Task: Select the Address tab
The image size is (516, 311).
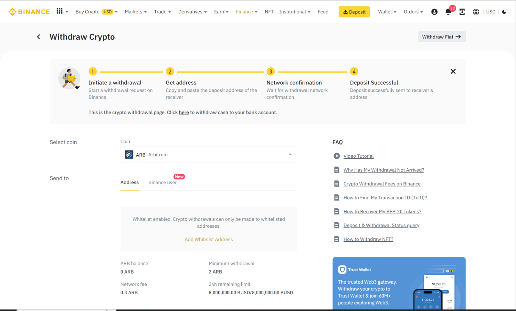Action: point(130,182)
